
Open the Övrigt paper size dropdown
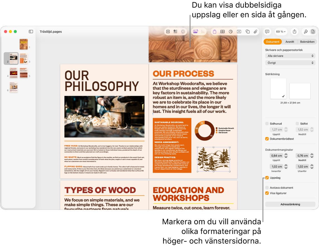290,63
